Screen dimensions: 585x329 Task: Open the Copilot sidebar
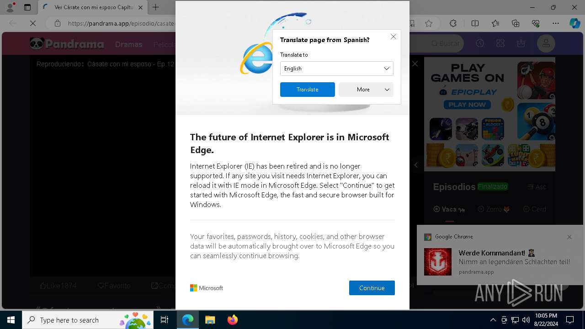[x=574, y=23]
